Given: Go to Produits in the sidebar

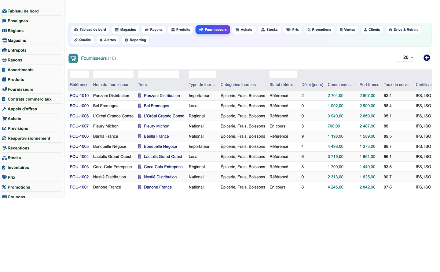Looking at the screenshot, I should tap(16, 79).
